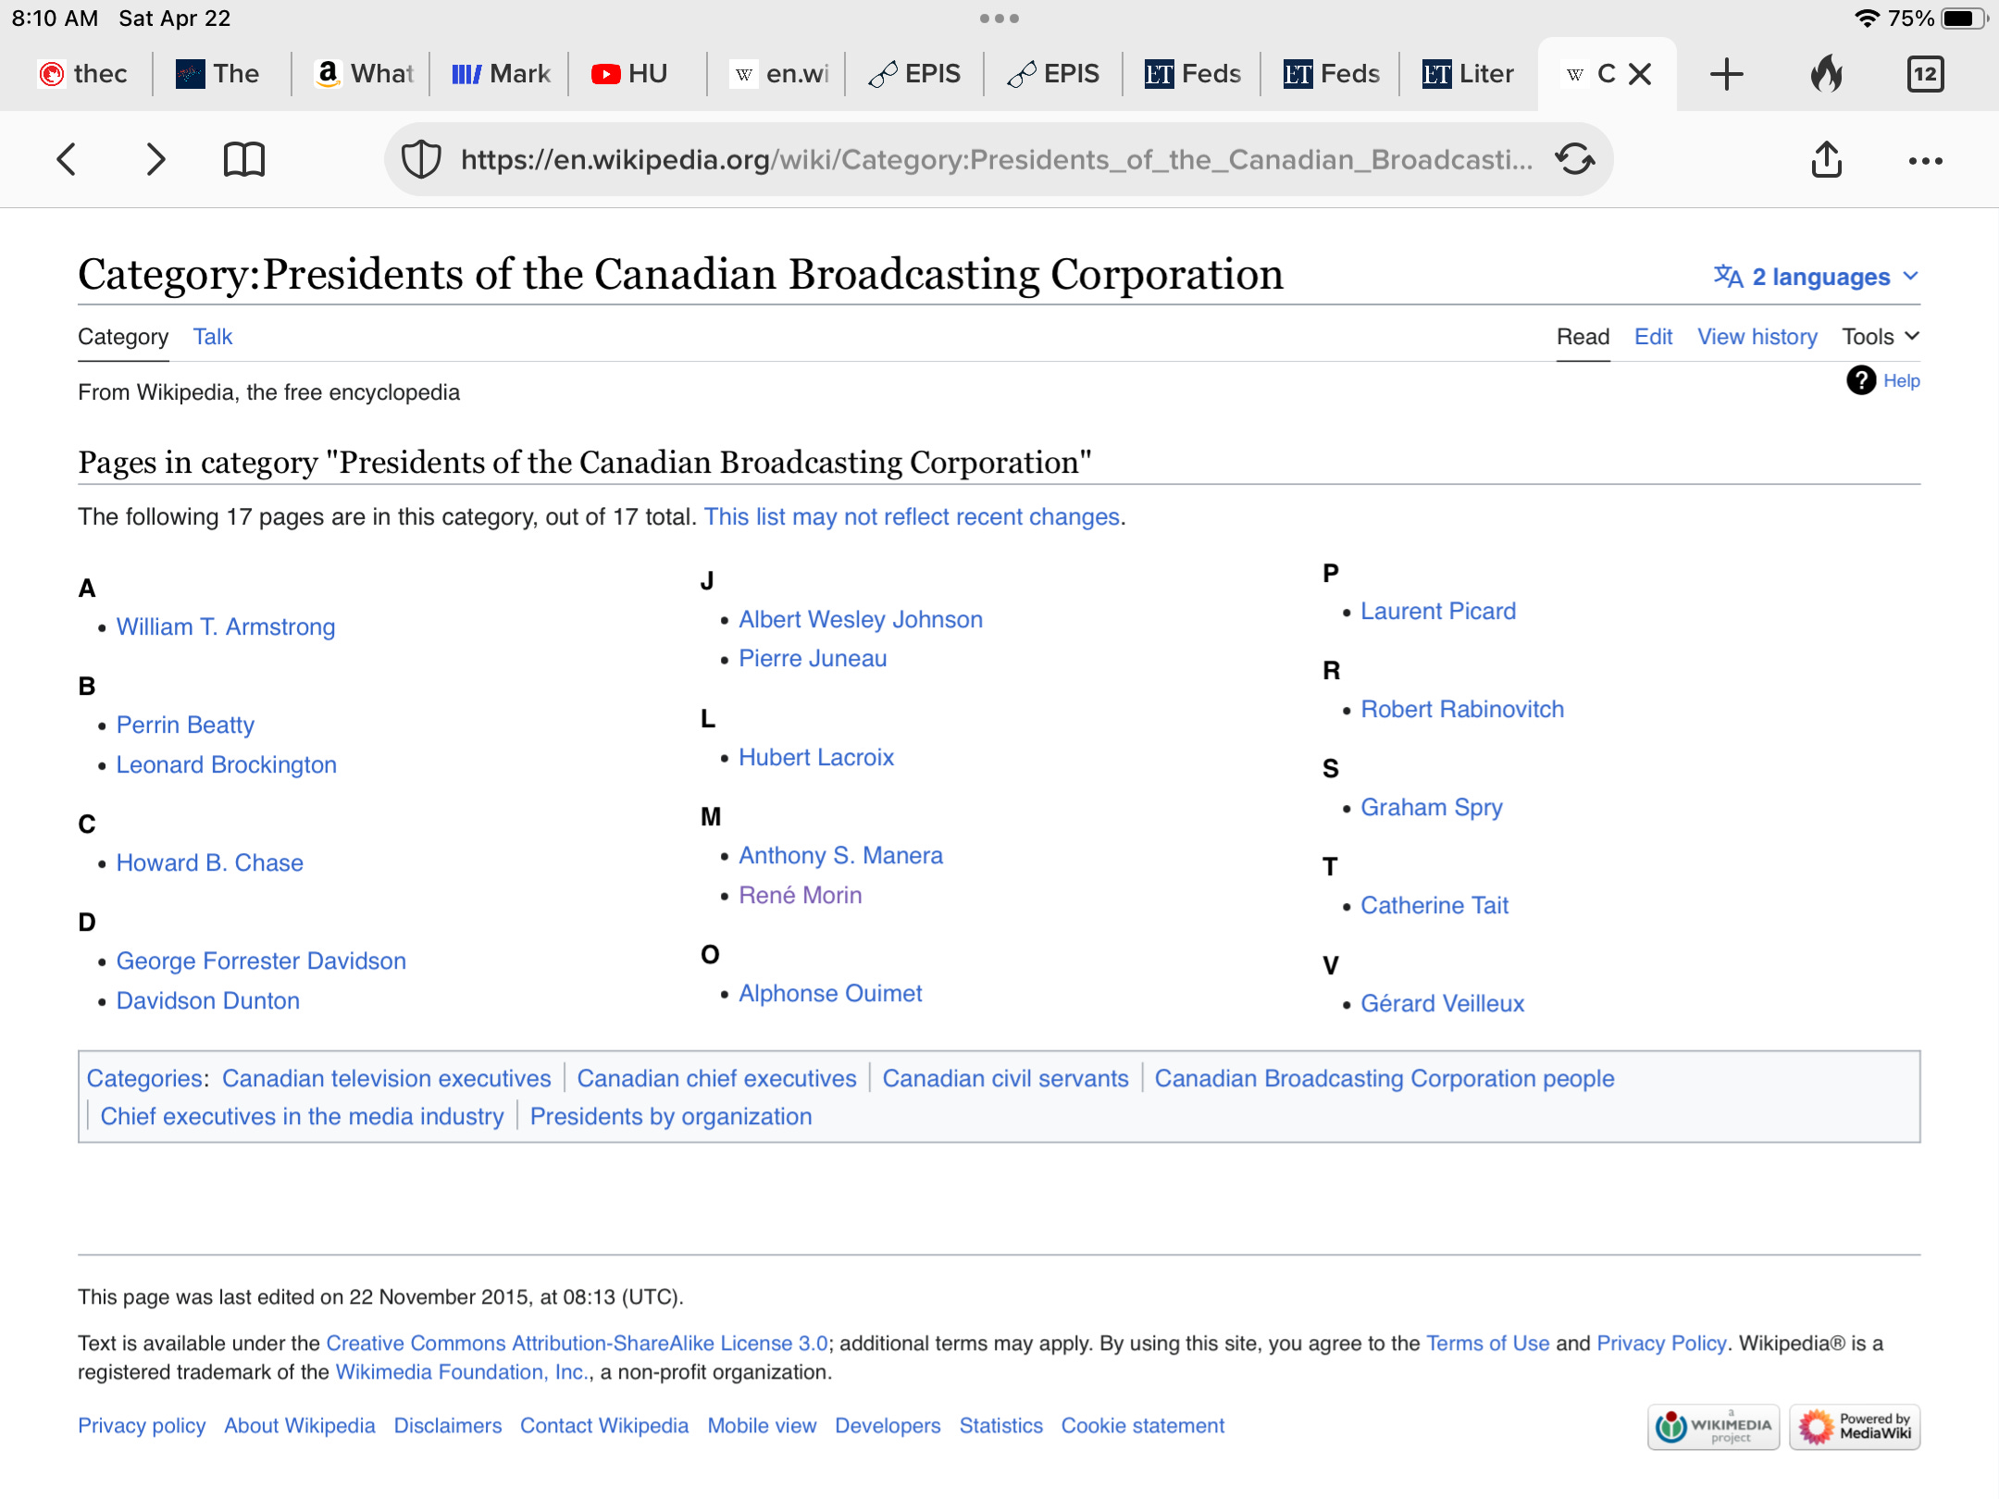Go forward with the browser forward arrow
1999x1499 pixels.
[x=155, y=159]
